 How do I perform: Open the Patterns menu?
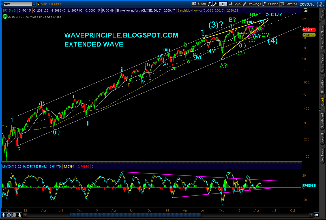[289, 4]
